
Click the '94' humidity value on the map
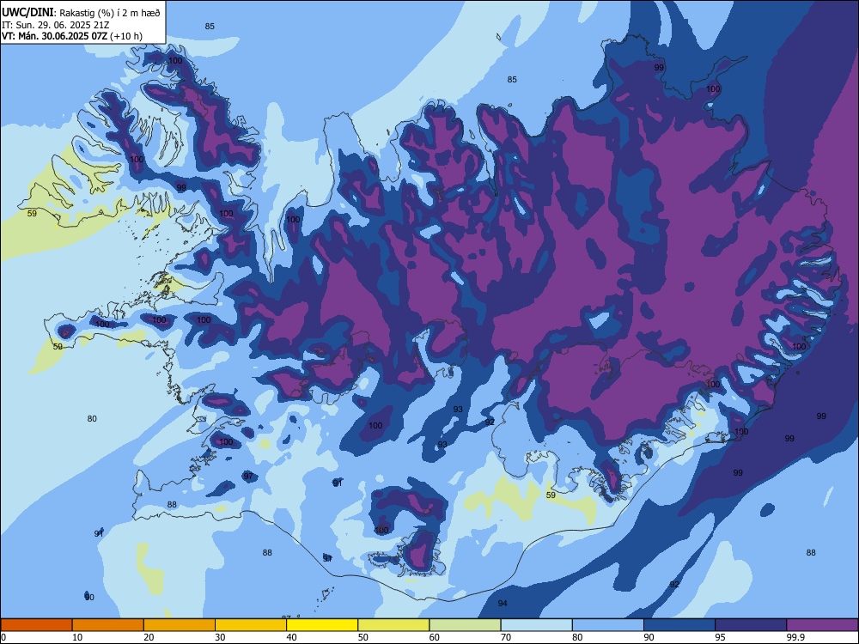[503, 604]
